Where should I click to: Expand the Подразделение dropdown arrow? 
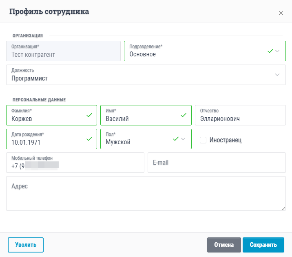(278, 51)
